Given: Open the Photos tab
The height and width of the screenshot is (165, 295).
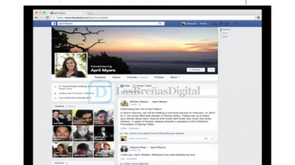Looking at the screenshot, I should [159, 77].
